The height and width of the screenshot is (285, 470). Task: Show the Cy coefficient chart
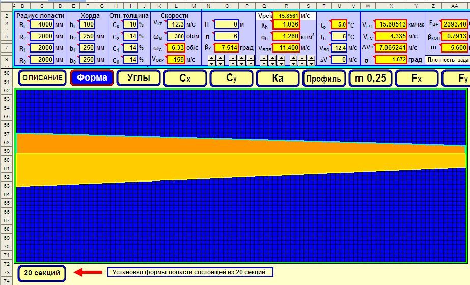[231, 78]
